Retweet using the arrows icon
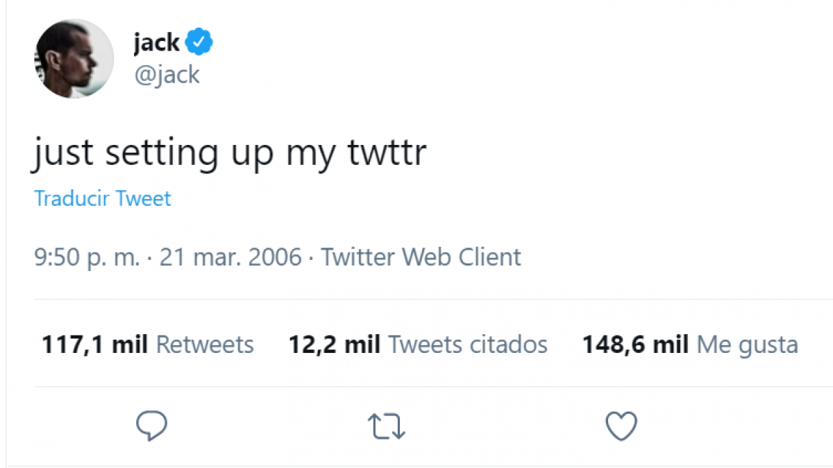The height and width of the screenshot is (468, 833). pos(387,426)
